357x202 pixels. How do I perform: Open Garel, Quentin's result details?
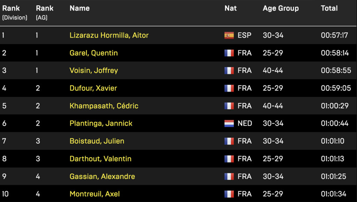tap(94, 53)
